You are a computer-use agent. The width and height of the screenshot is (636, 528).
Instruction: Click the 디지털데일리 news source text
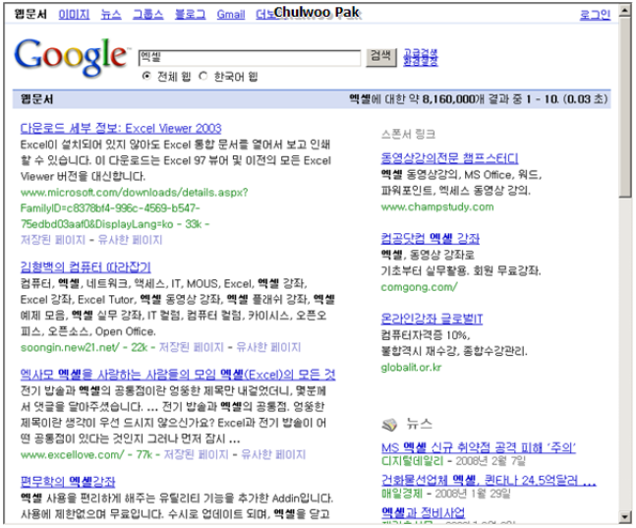coord(413,461)
